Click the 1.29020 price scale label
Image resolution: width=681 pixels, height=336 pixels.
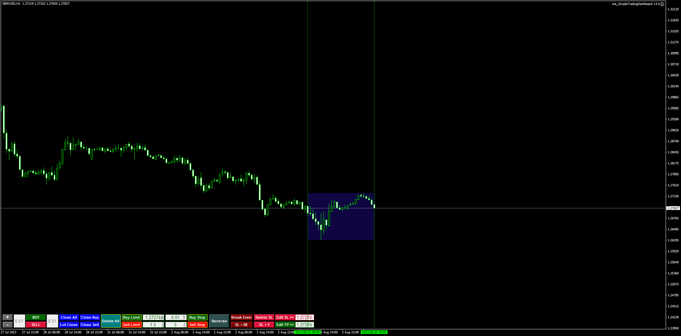tap(673, 130)
